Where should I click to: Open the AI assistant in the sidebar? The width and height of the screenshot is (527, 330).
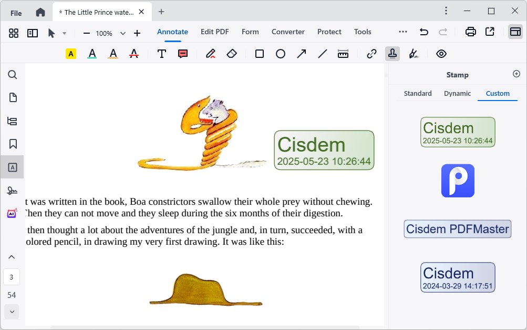point(12,213)
